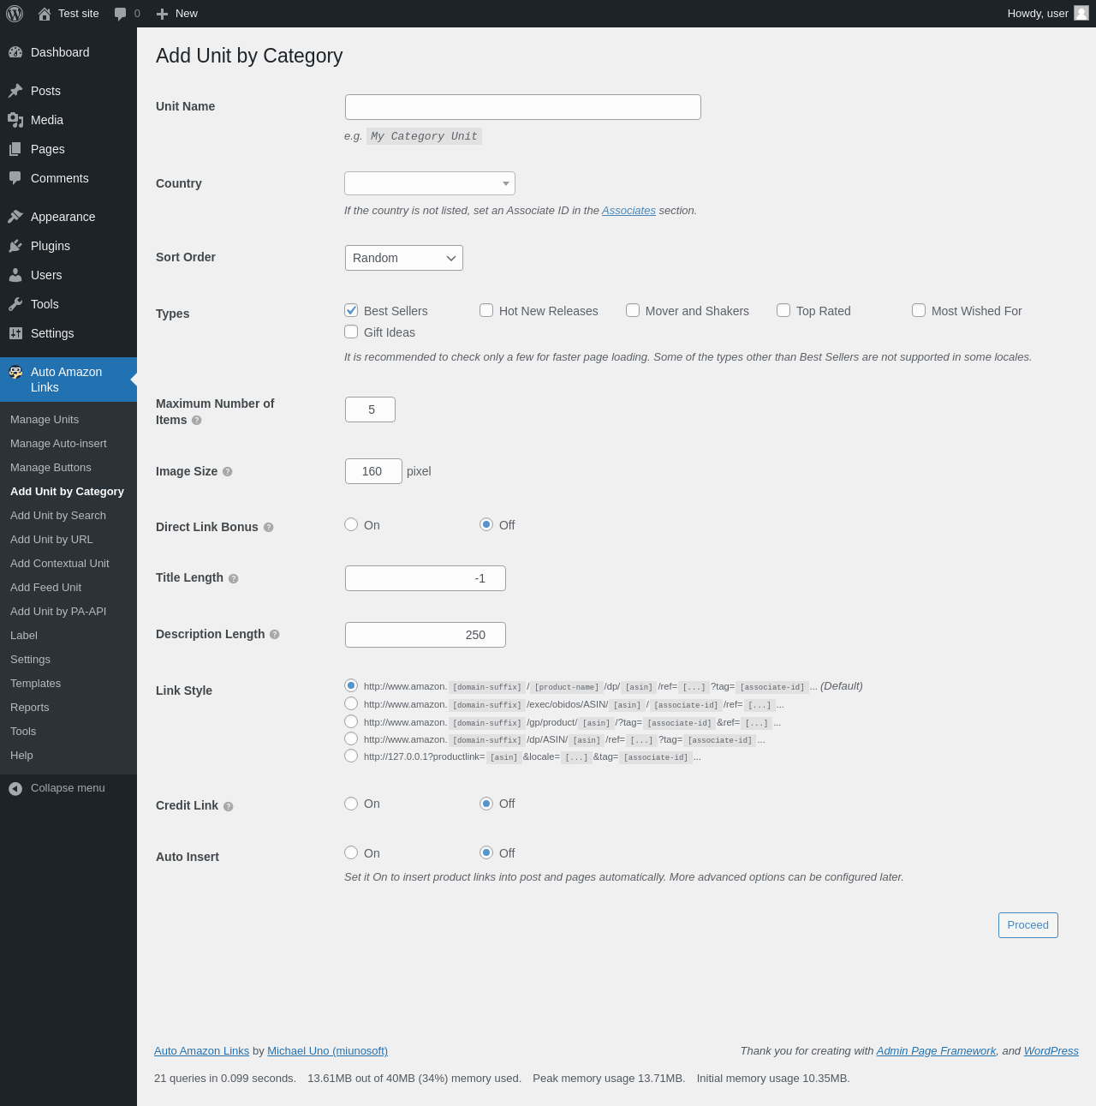Click the Credit Link help icon
The height and width of the screenshot is (1106, 1096).
(x=229, y=806)
